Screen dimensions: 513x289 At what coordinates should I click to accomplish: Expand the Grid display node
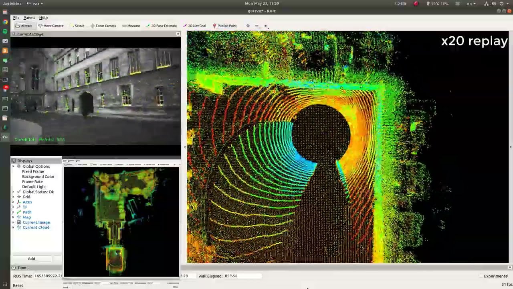(x=13, y=197)
